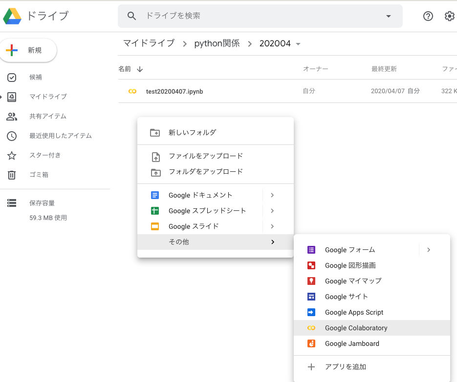Screen dimensions: 457x382
Task: Select file test20200407.ipynb
Action: tap(174, 91)
